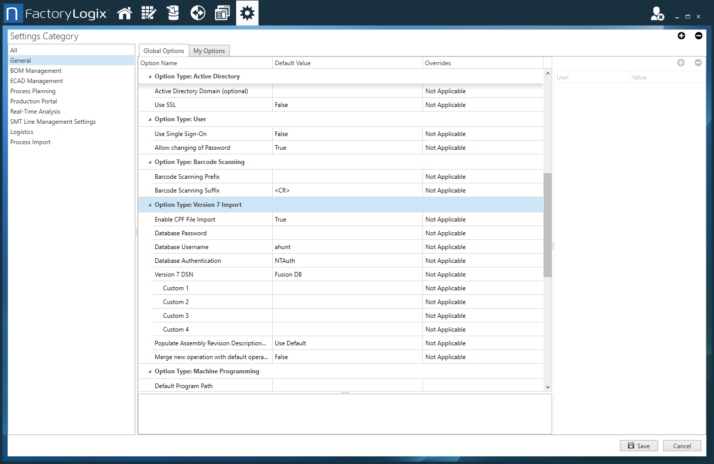Click the user log-off icon
This screenshot has height=464, width=714.
(x=657, y=14)
